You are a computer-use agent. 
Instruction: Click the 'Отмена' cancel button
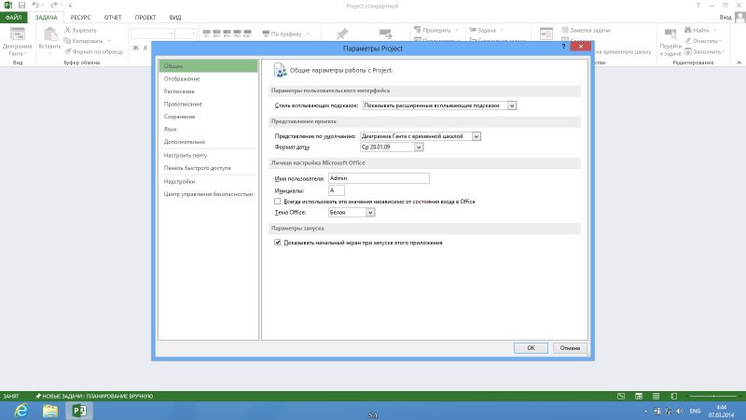(x=570, y=347)
